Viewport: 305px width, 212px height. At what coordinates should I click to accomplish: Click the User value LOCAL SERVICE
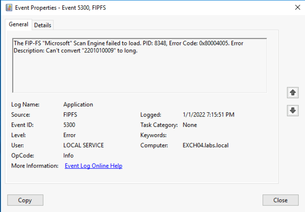click(83, 145)
